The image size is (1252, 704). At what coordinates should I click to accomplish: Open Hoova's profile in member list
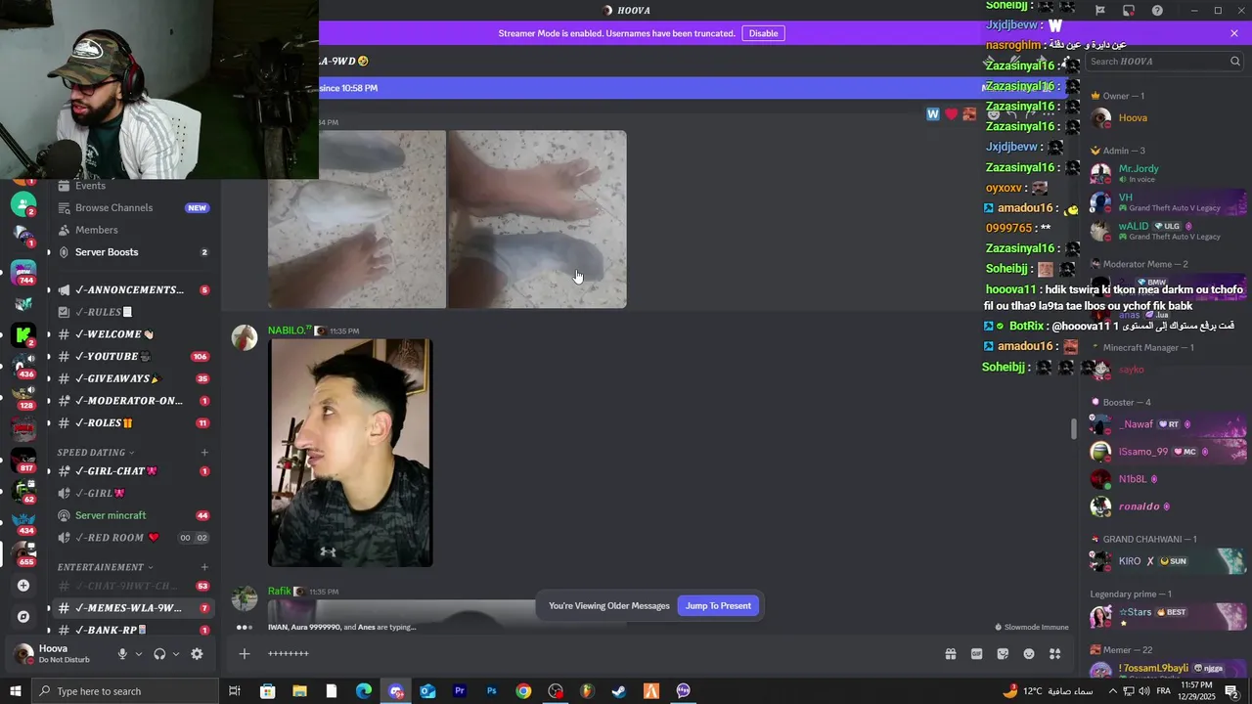tap(1166, 118)
